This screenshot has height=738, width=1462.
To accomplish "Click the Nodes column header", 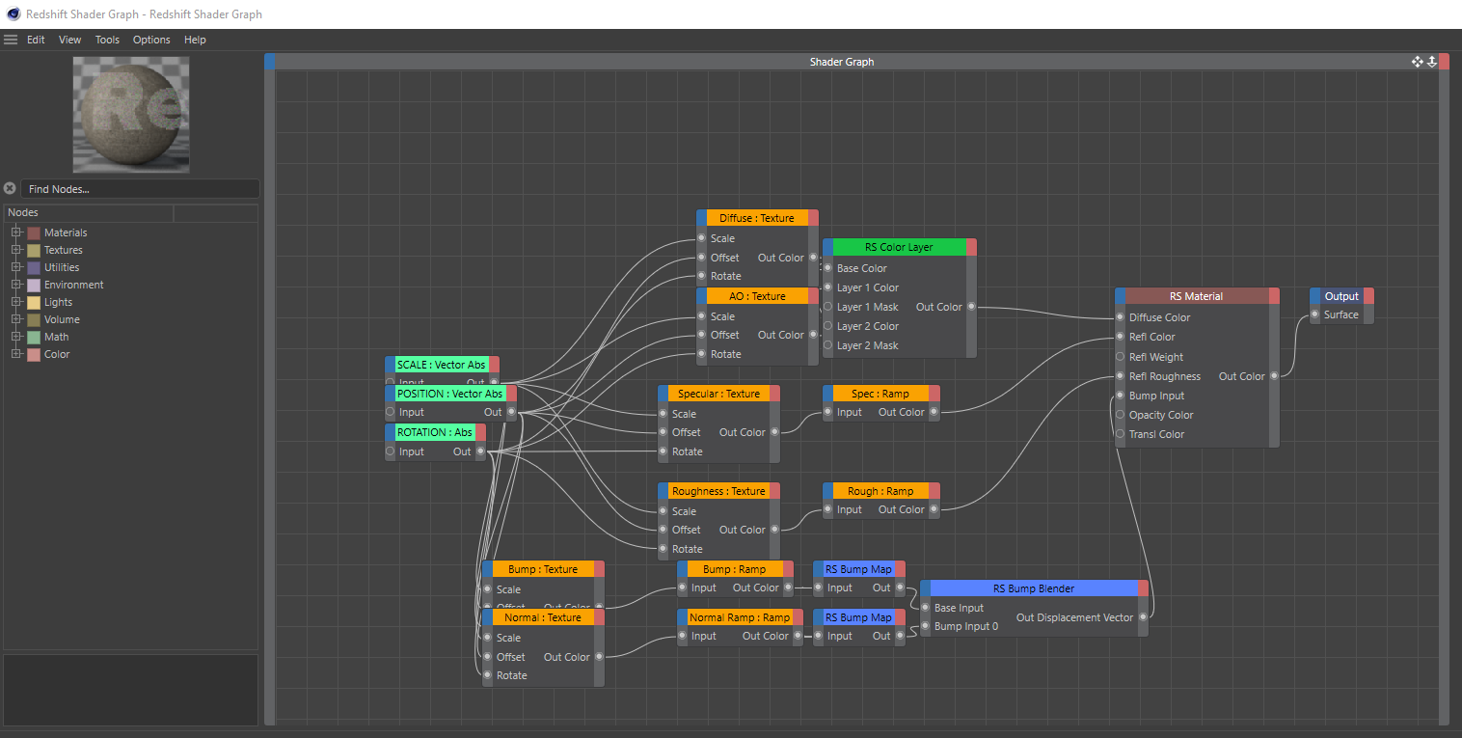I will (89, 212).
